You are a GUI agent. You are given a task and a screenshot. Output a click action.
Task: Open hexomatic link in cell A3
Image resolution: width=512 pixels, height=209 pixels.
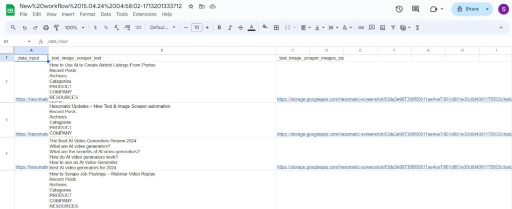pyautogui.click(x=32, y=134)
